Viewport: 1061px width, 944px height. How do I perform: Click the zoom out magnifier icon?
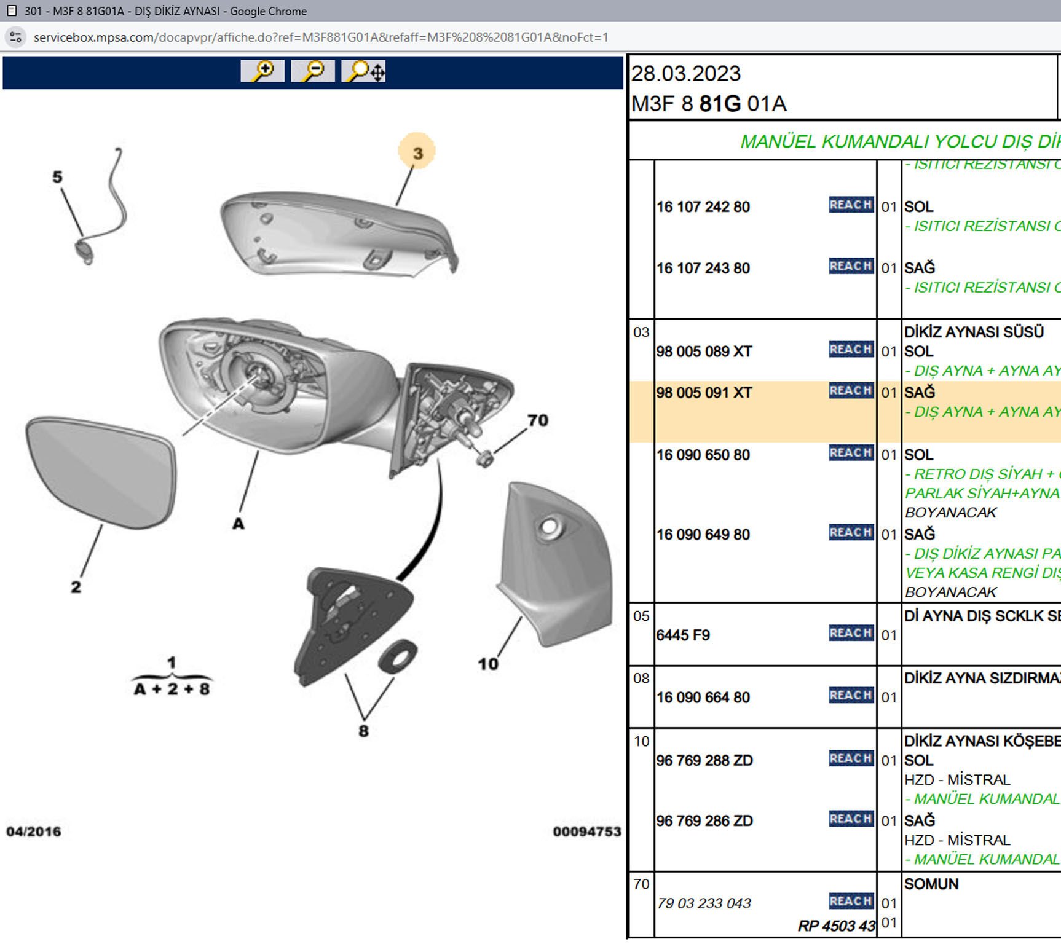(312, 71)
